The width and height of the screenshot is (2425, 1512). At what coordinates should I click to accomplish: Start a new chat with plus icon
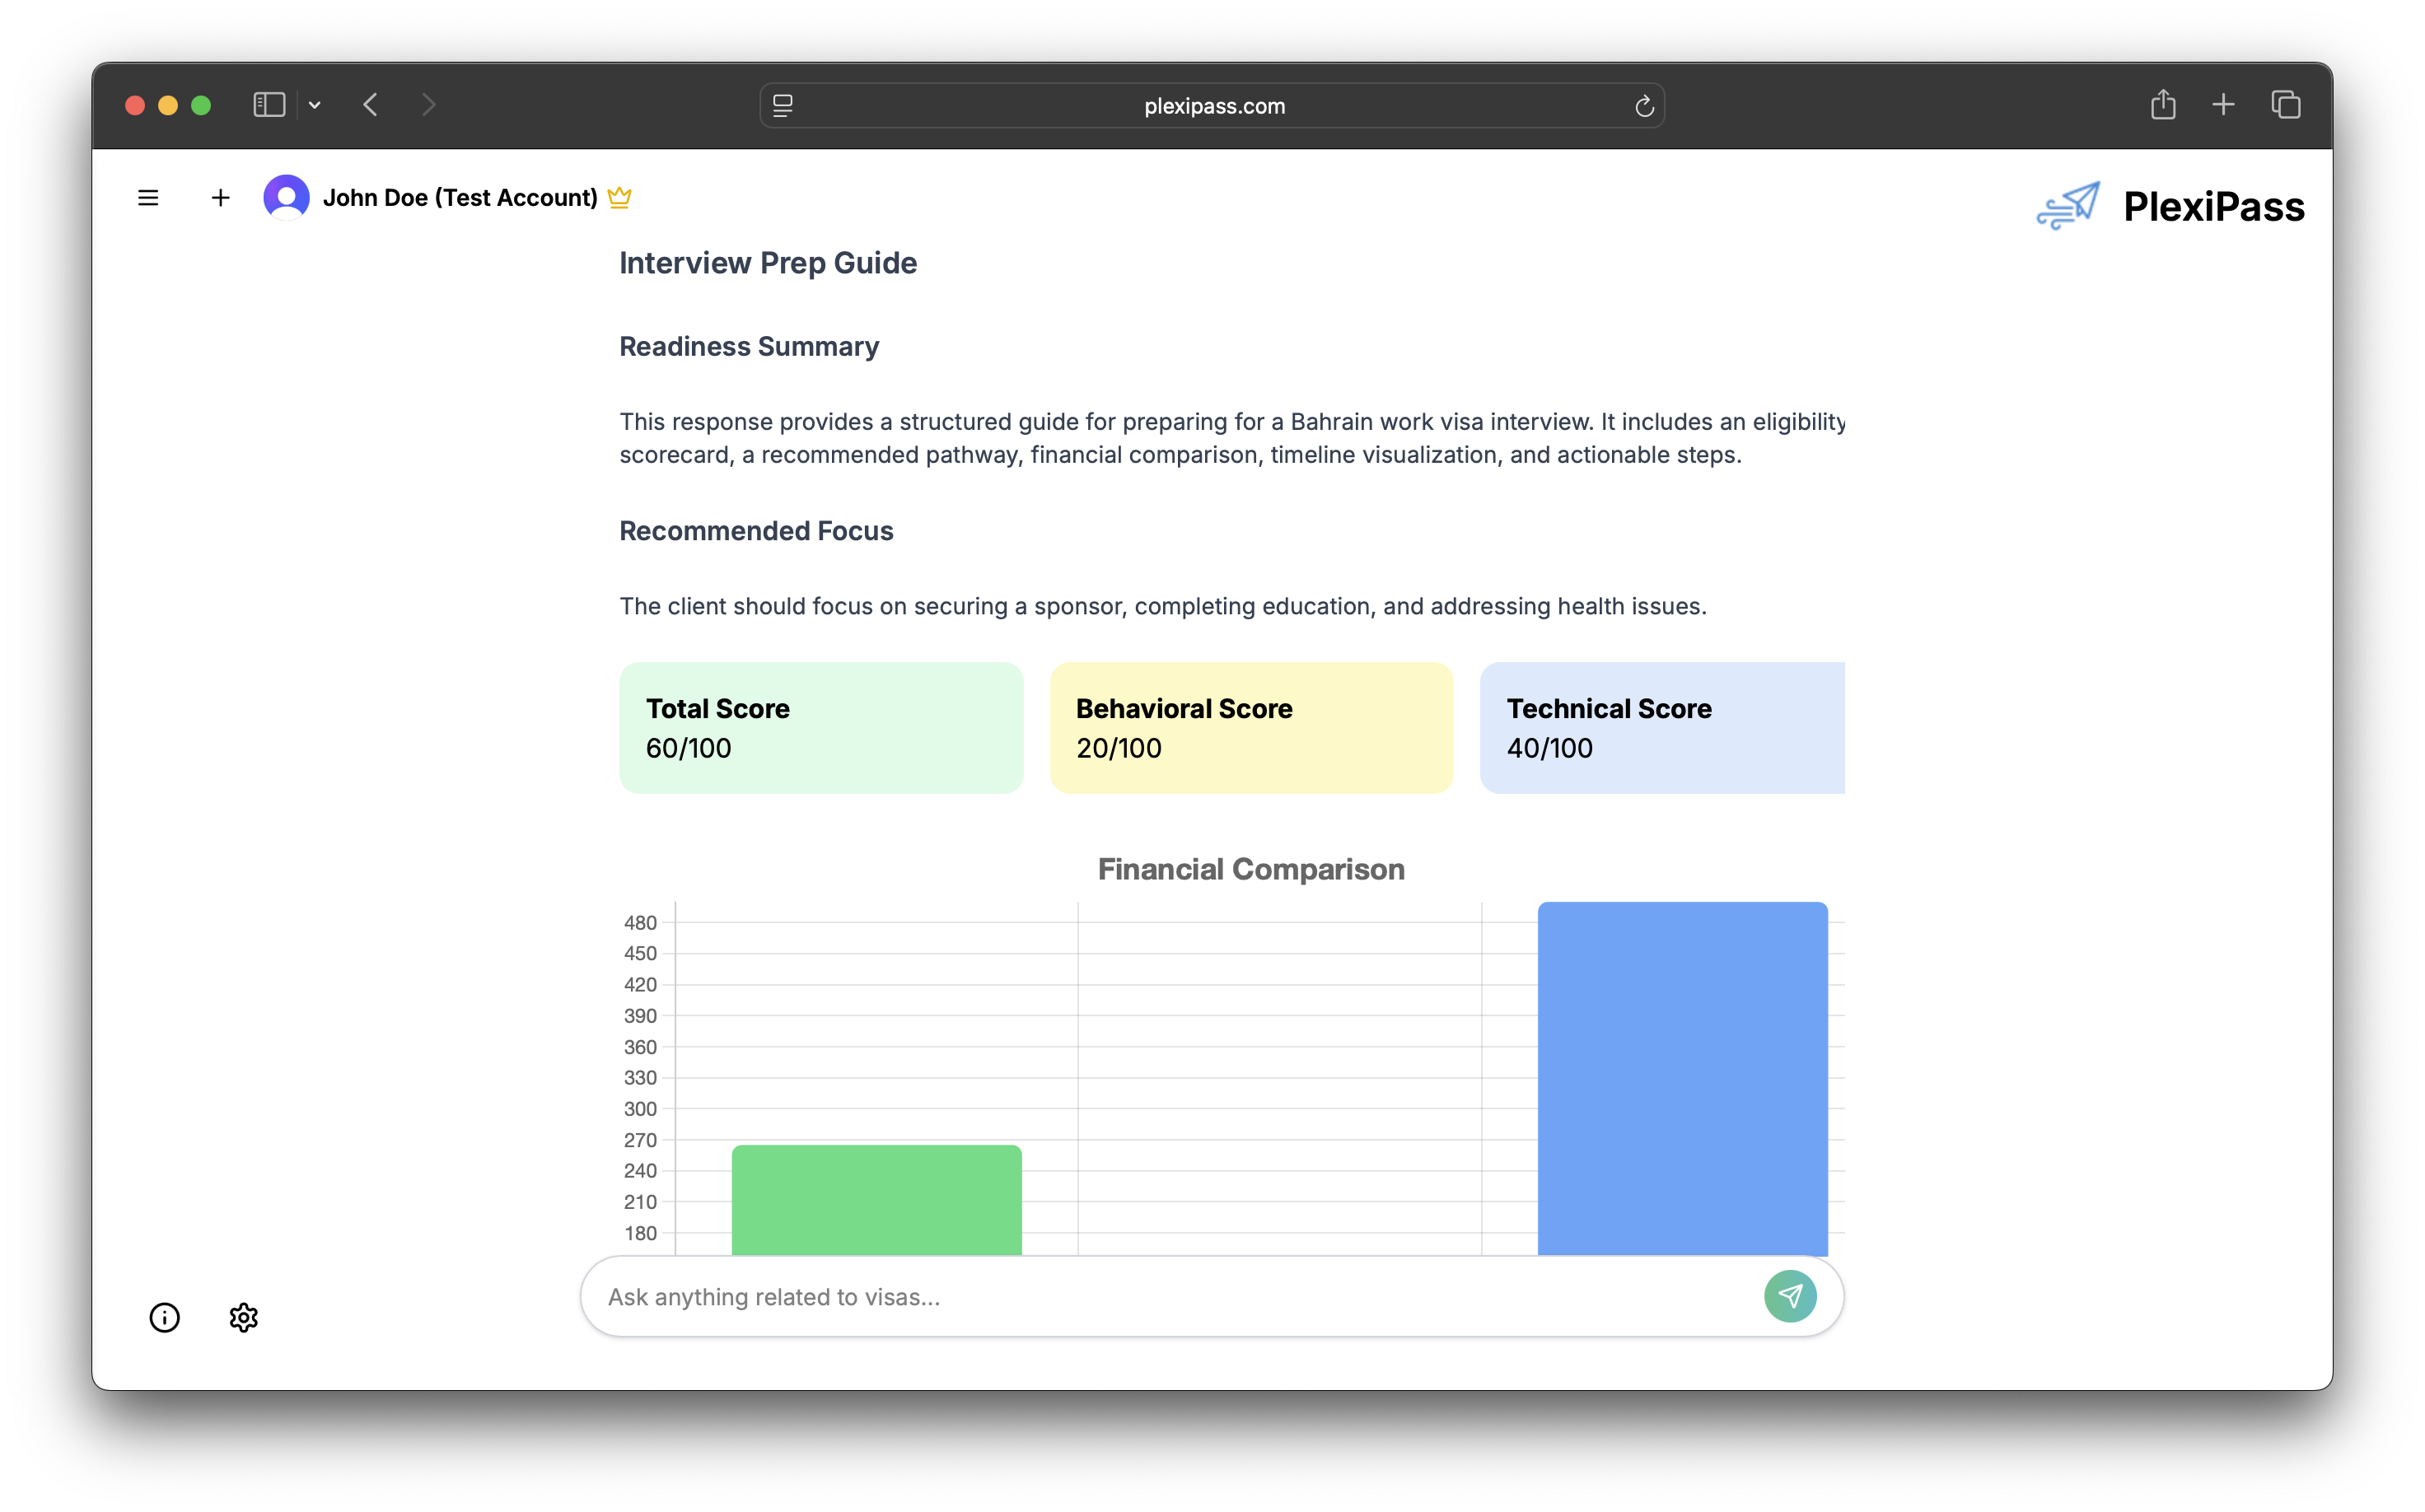(220, 198)
